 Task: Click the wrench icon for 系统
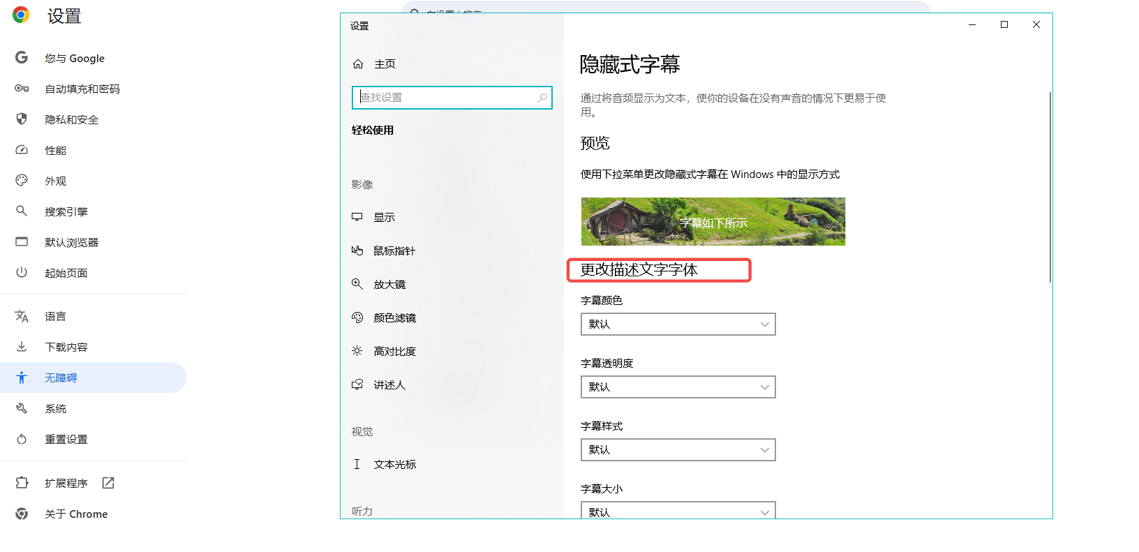(22, 408)
